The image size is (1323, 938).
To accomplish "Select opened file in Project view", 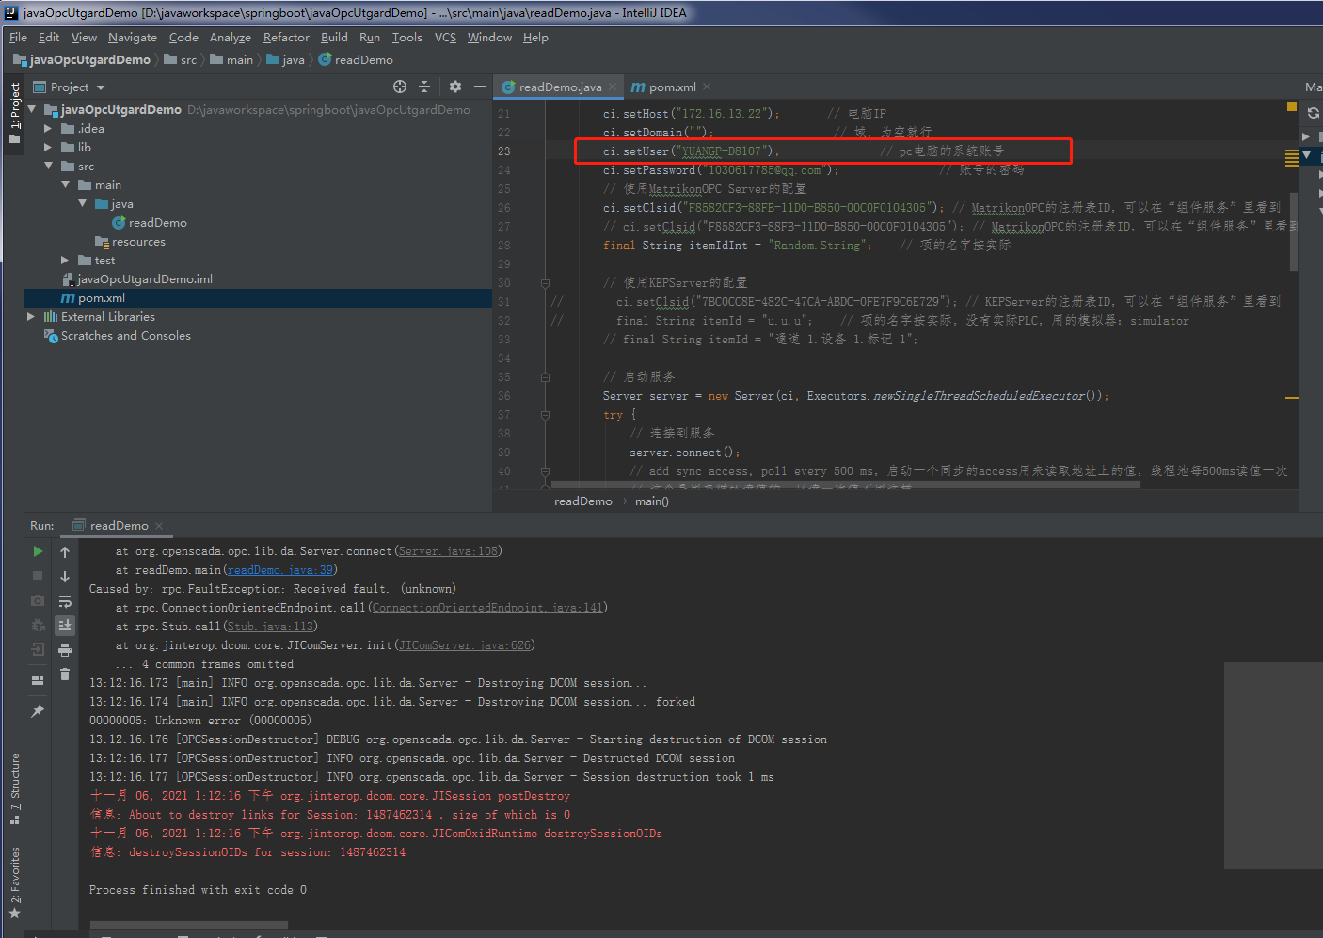I will (x=399, y=87).
